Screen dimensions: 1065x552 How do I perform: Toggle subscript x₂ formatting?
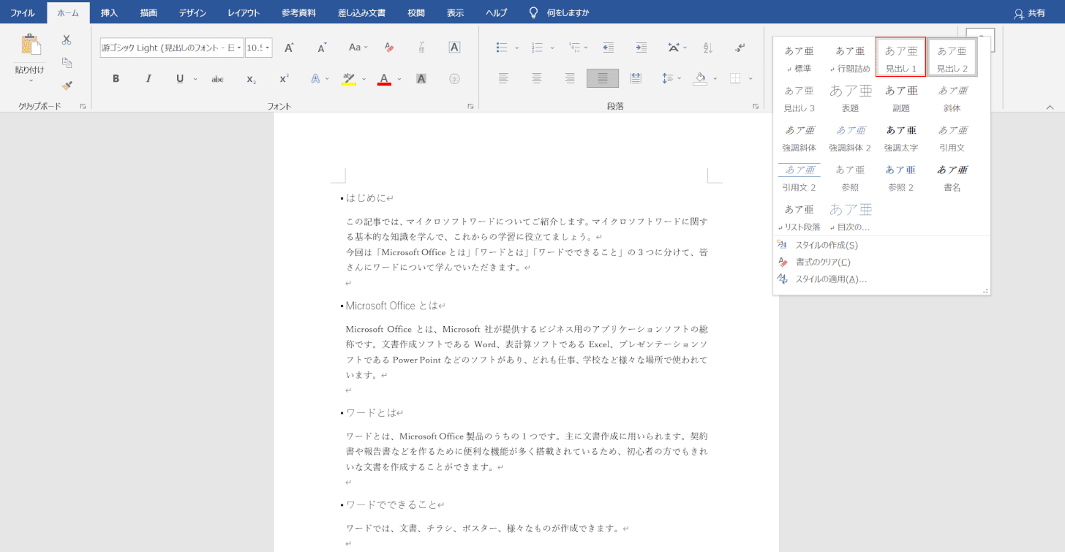coord(251,78)
